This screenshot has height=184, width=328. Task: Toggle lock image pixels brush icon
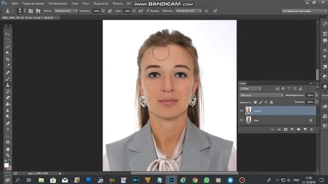click(x=261, y=102)
